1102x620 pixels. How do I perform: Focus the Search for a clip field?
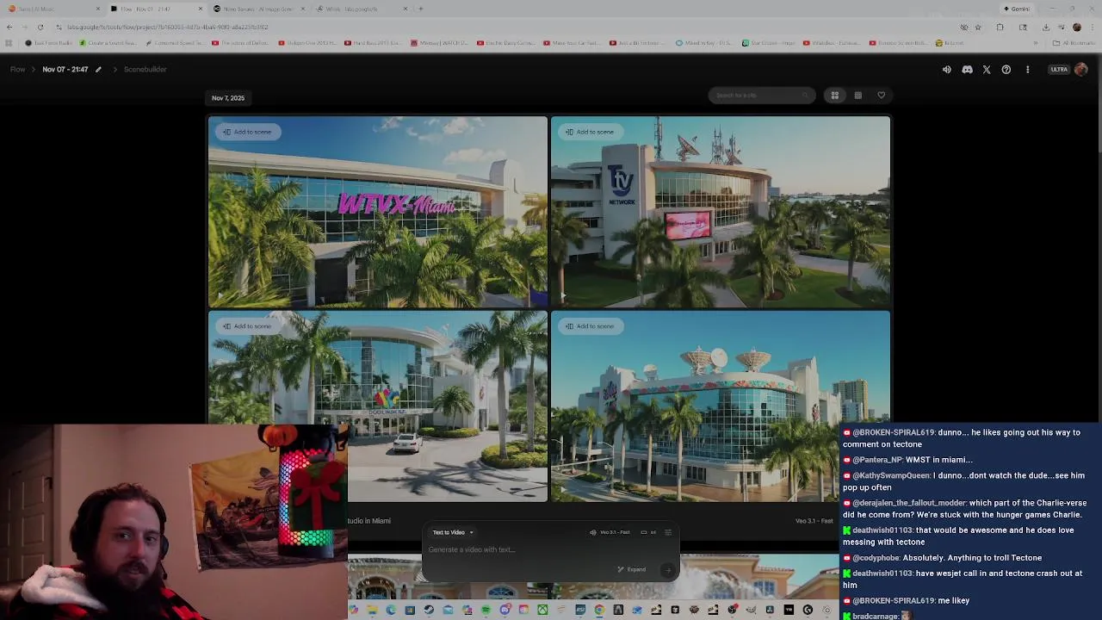tap(761, 96)
